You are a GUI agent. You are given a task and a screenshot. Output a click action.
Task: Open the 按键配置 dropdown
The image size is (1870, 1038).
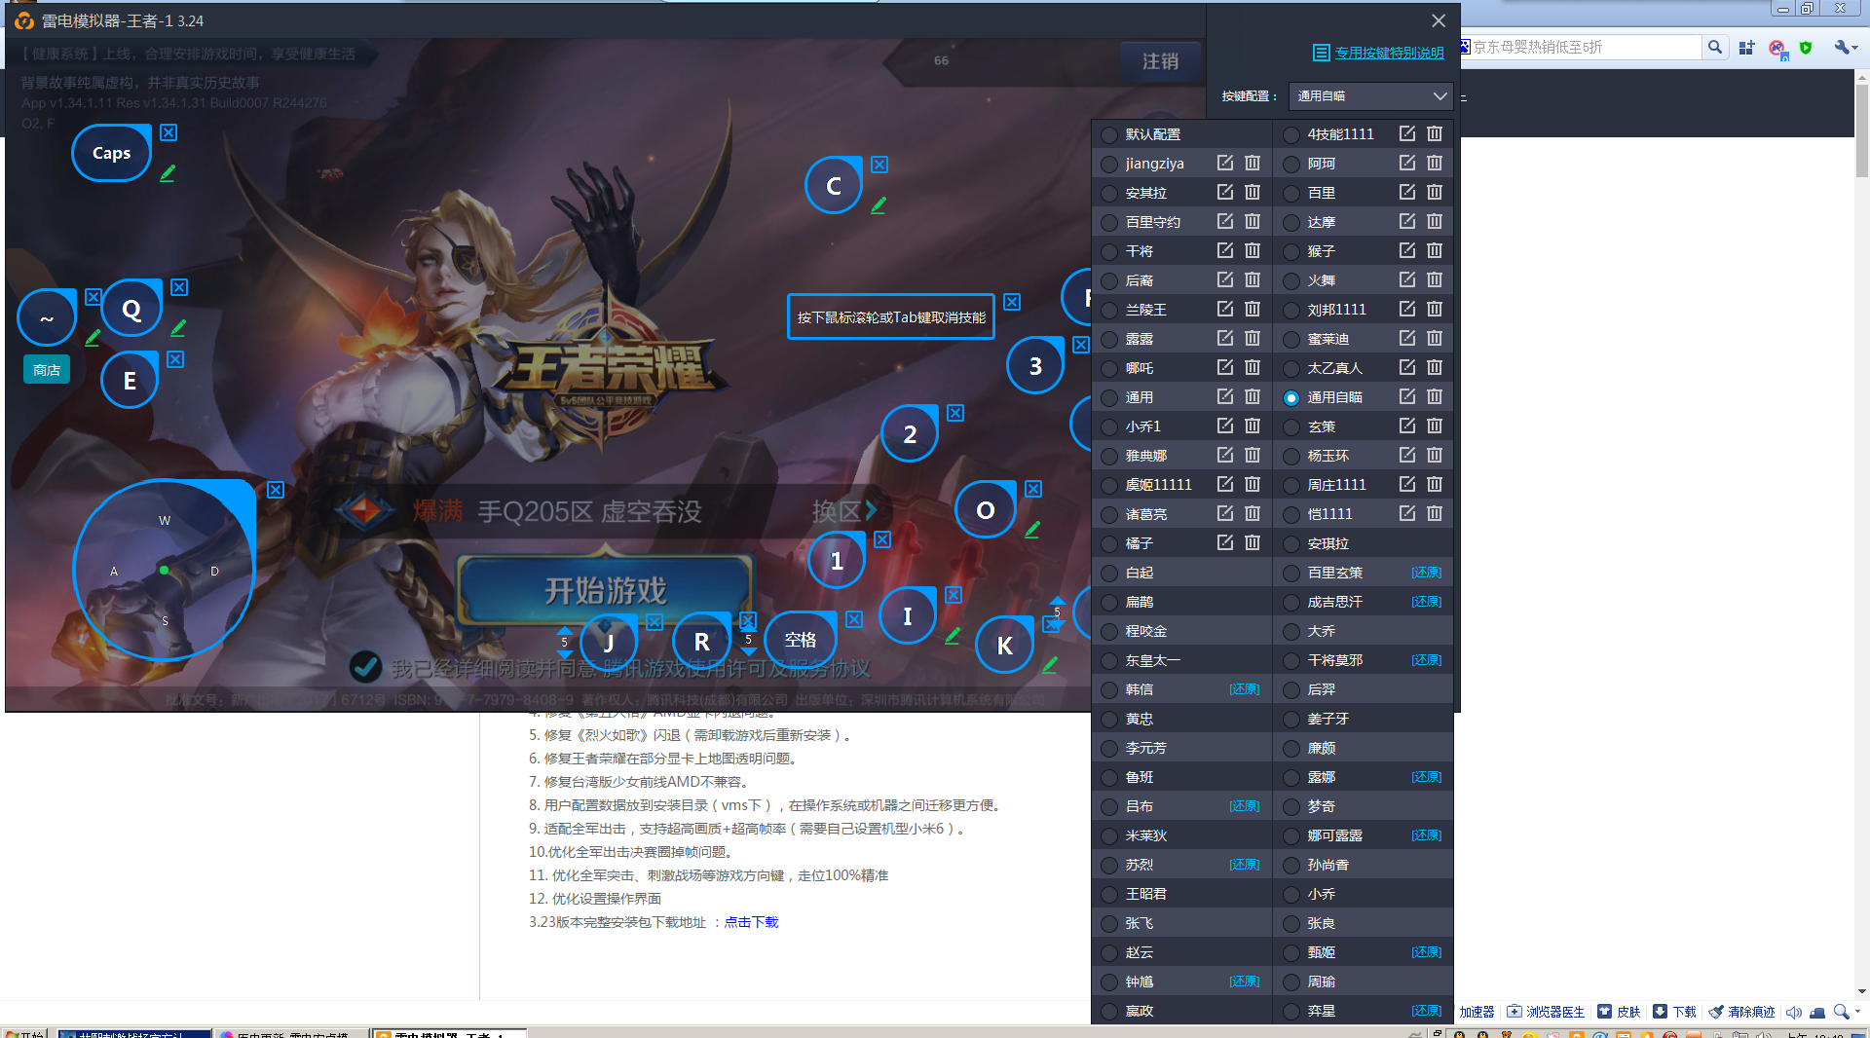(x=1370, y=96)
